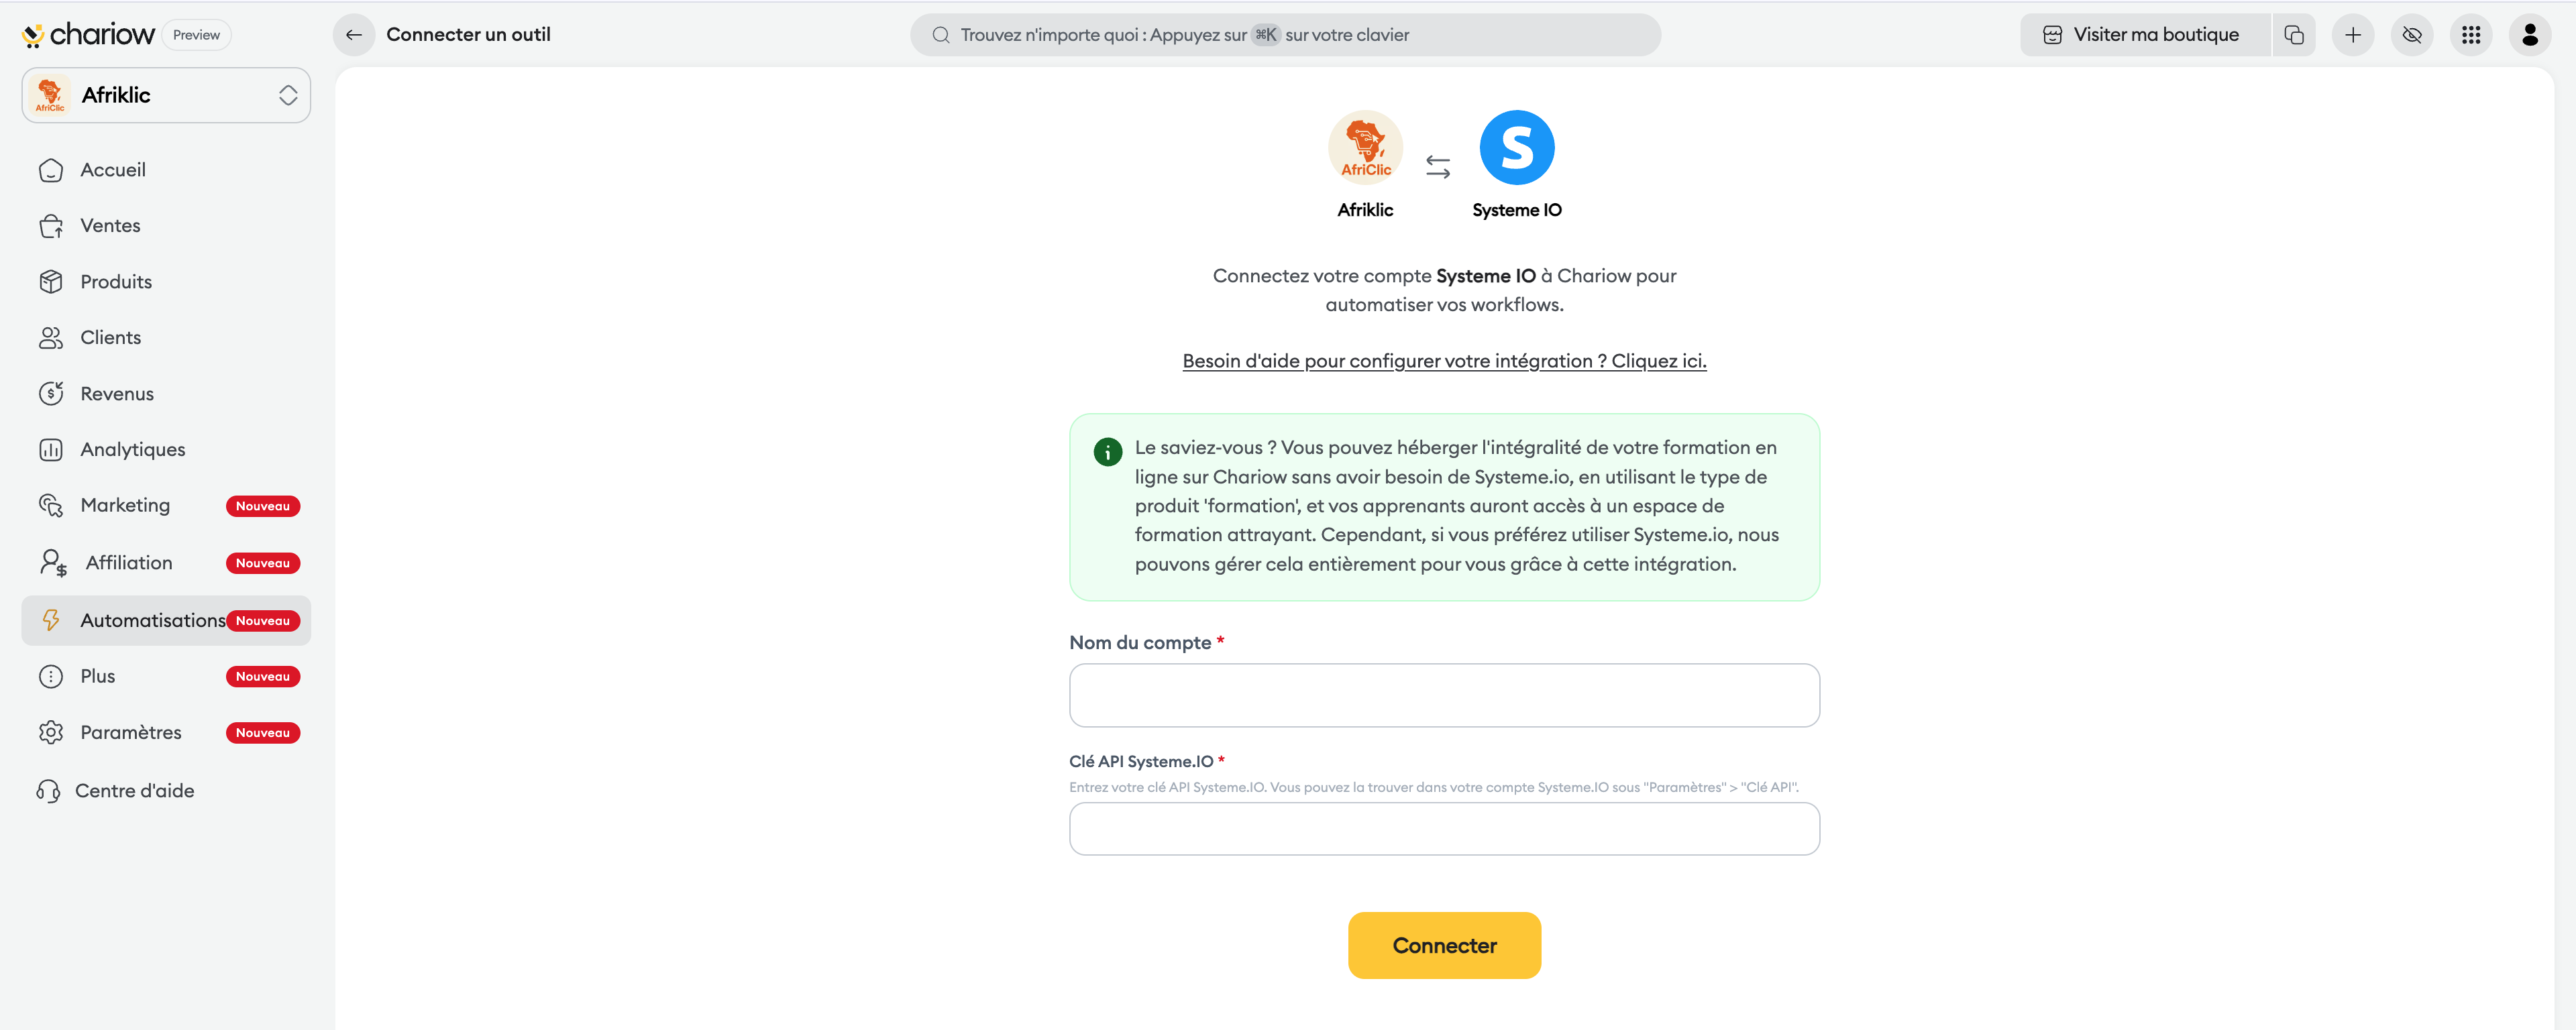Click the AfriClic store logo
2576x1030 pixels.
(x=1365, y=148)
